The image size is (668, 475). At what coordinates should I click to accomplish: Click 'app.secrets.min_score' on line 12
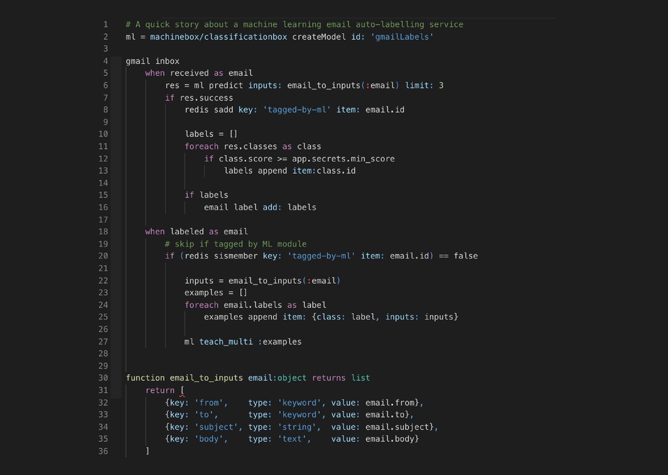343,159
